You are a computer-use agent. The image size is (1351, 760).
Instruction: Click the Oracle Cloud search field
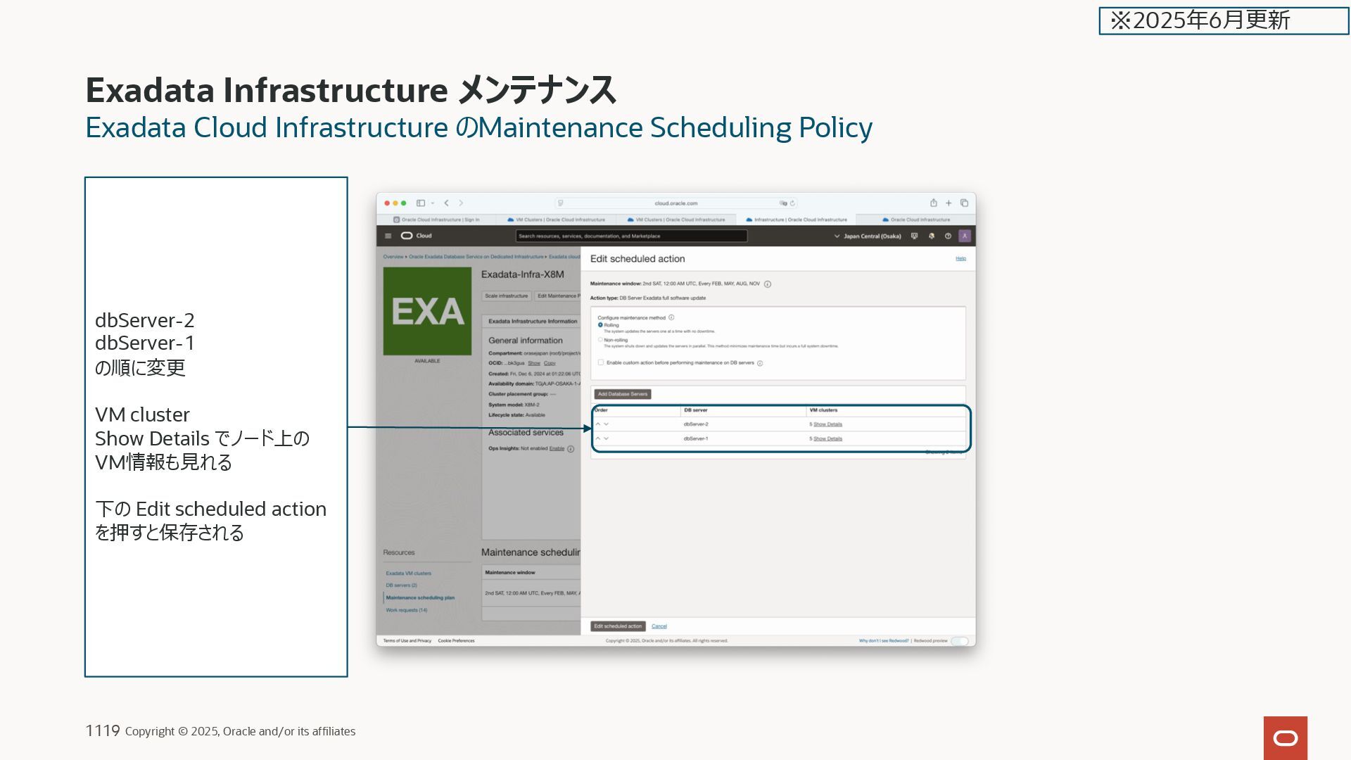[x=631, y=236]
